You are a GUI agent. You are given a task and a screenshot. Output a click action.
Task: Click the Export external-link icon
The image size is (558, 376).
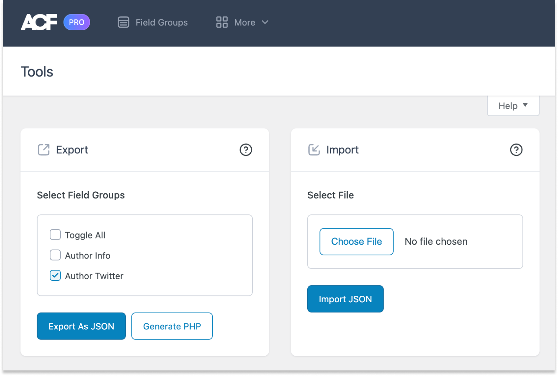(x=43, y=150)
